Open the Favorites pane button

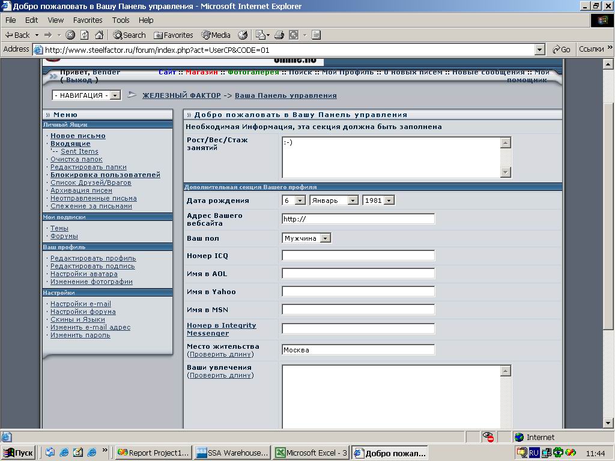point(174,35)
